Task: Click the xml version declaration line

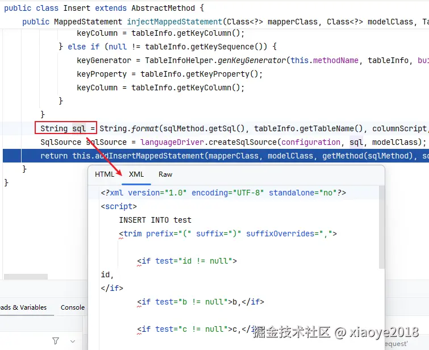Action: [x=223, y=193]
